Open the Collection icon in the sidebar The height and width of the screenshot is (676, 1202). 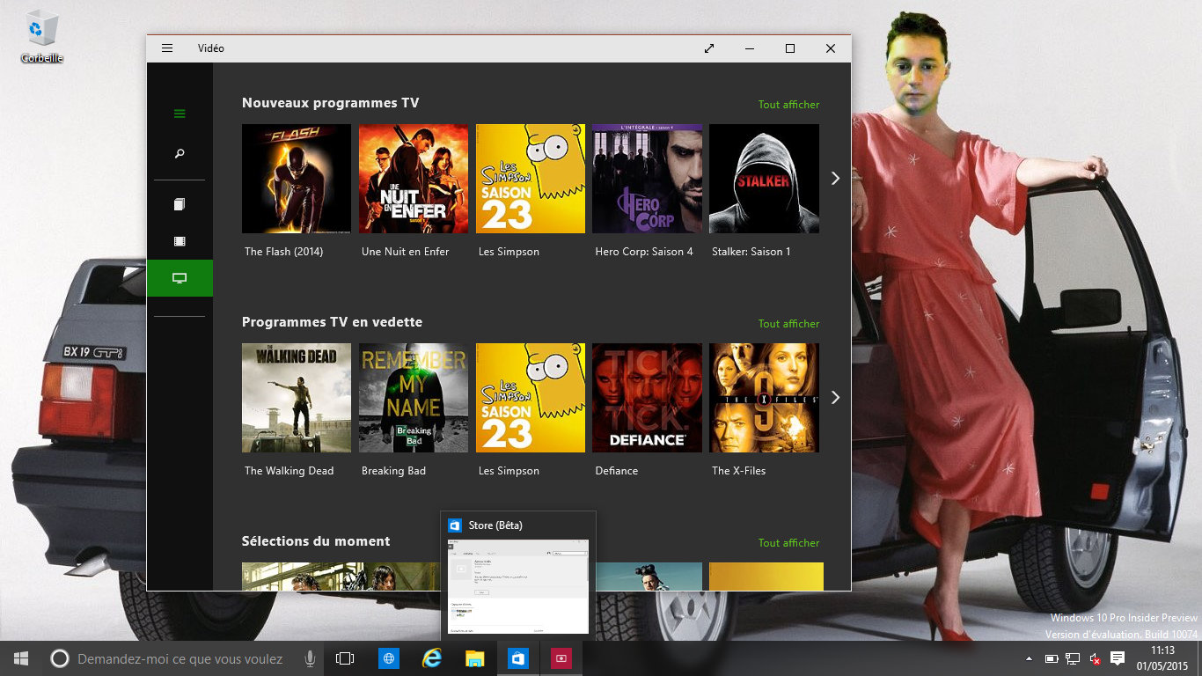(x=180, y=204)
